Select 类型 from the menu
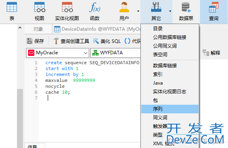228x148 pixels. [x=170, y=135]
